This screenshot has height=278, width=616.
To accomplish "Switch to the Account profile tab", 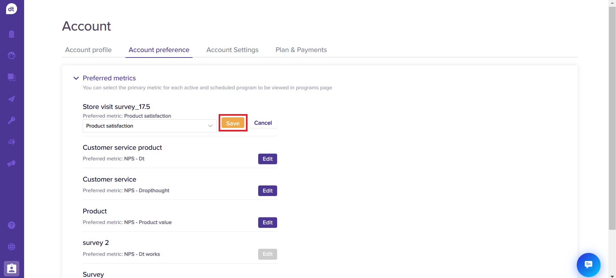I will click(88, 50).
